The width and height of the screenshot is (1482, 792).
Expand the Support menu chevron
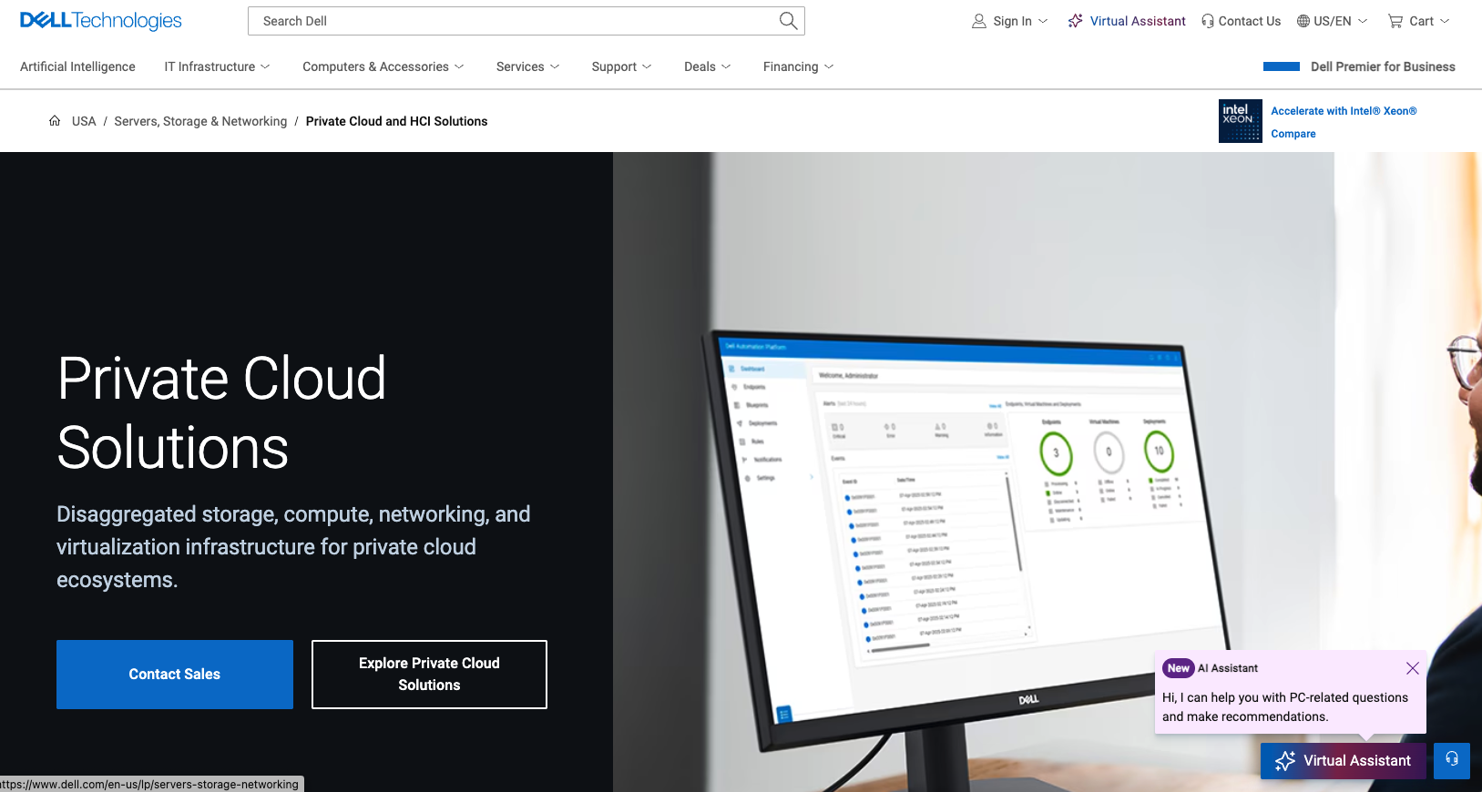(x=647, y=66)
